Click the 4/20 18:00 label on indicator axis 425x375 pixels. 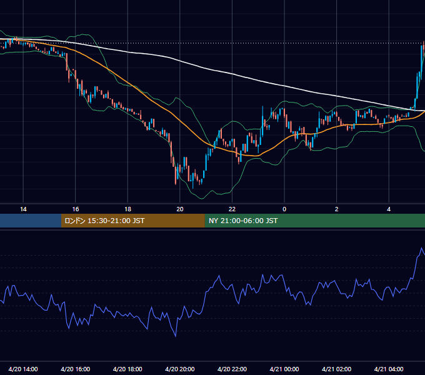[127, 369]
